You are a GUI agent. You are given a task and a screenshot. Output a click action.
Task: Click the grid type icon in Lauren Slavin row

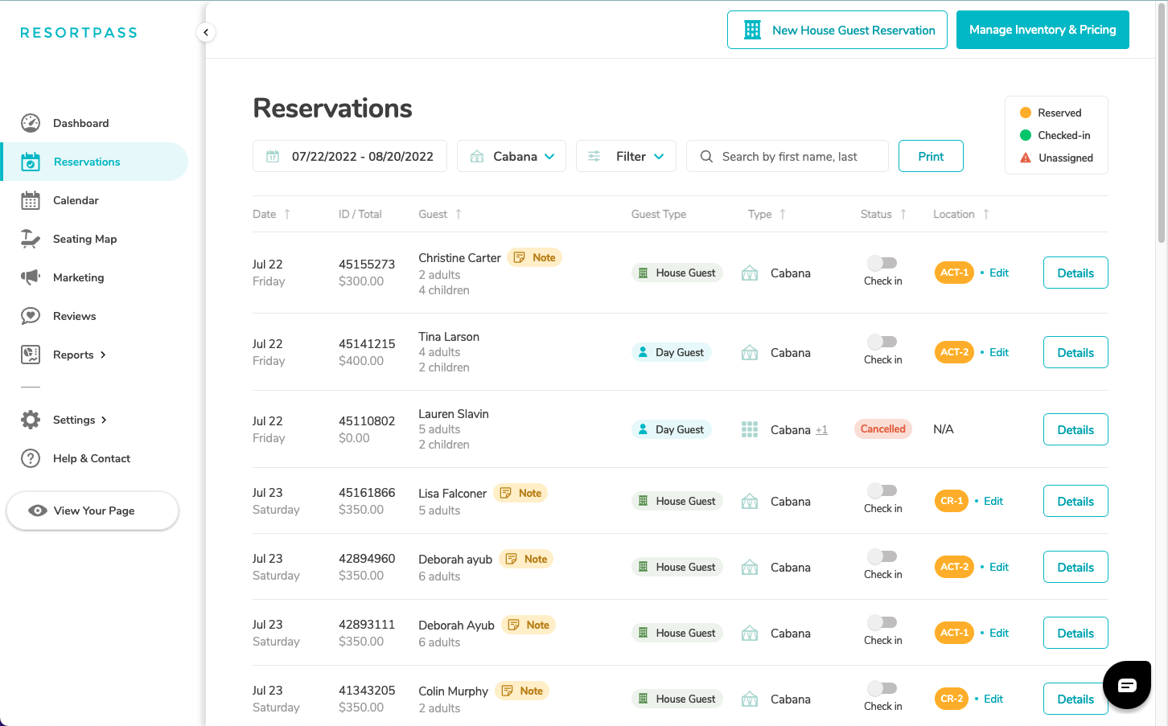click(x=750, y=429)
